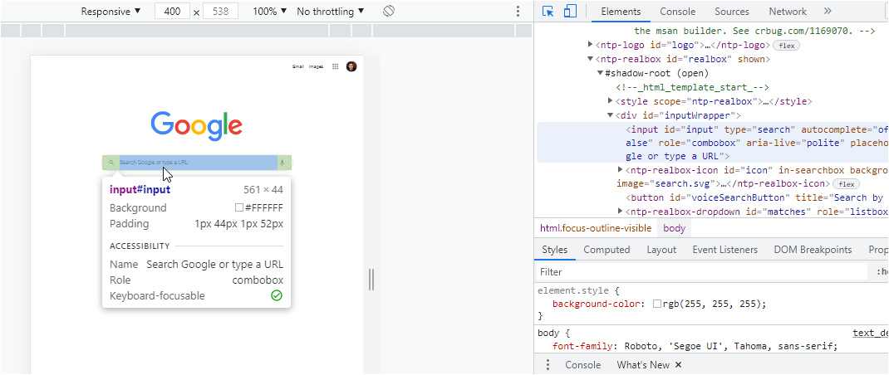The width and height of the screenshot is (889, 375).
Task: Click the _html_template_start_ comment line
Action: click(x=692, y=87)
